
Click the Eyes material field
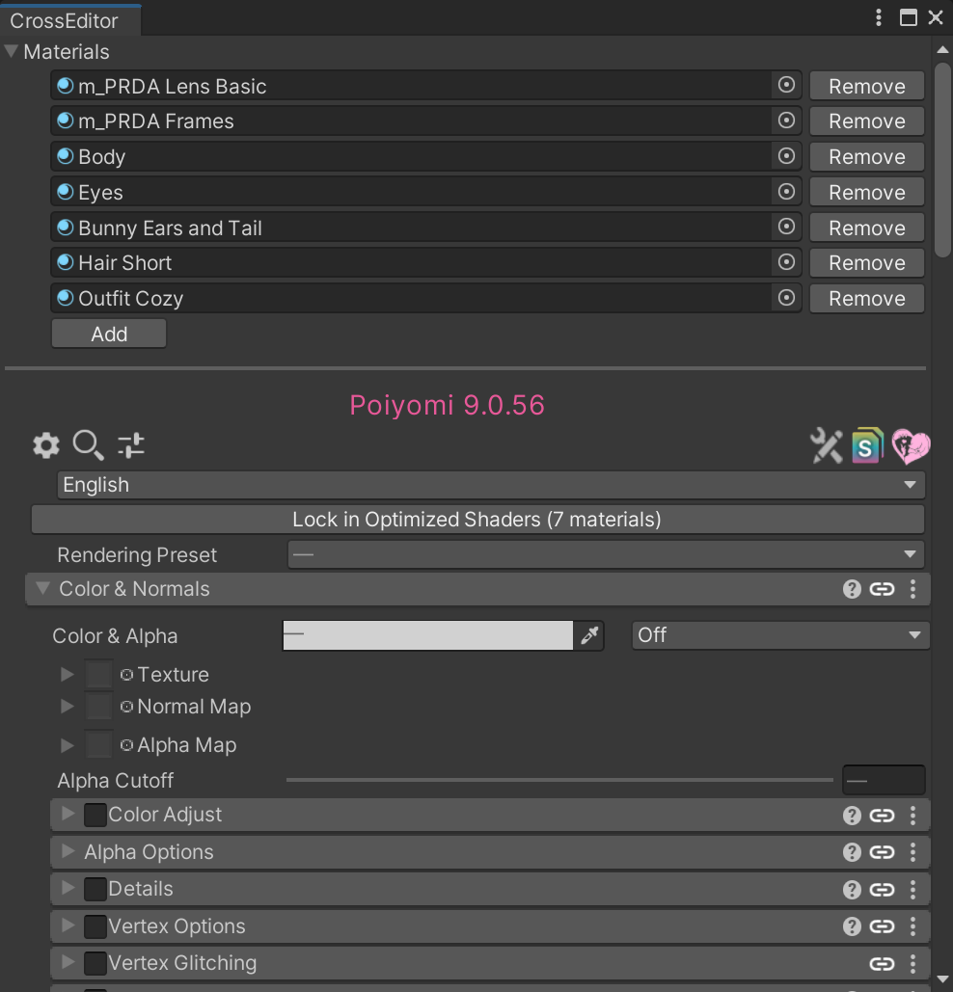tap(426, 192)
